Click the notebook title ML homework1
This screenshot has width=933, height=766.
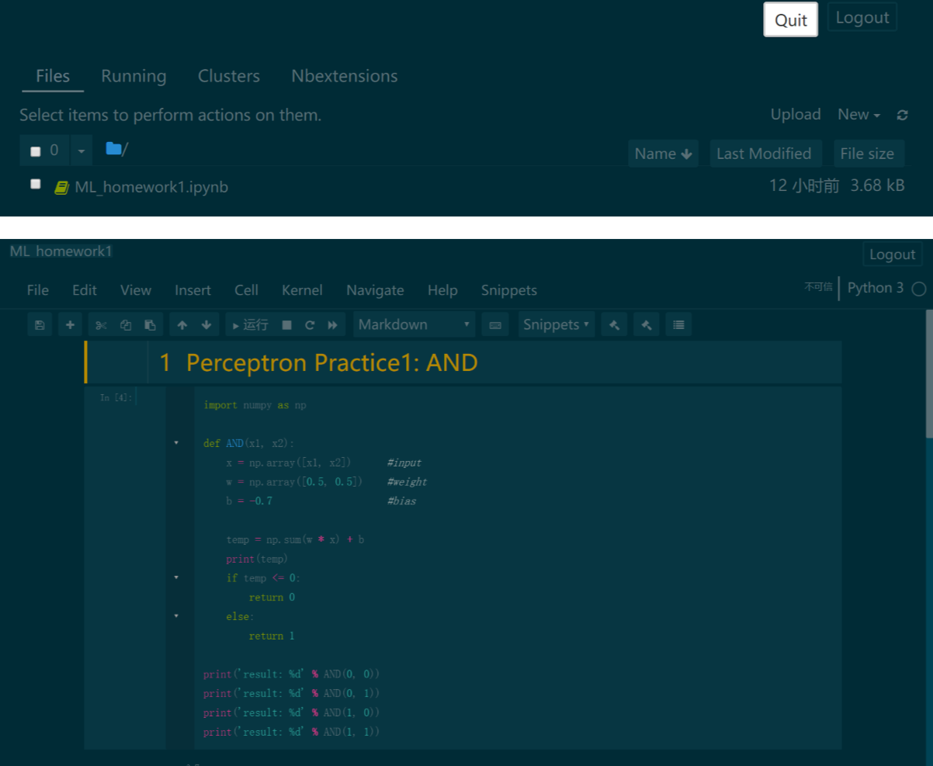[x=61, y=251]
